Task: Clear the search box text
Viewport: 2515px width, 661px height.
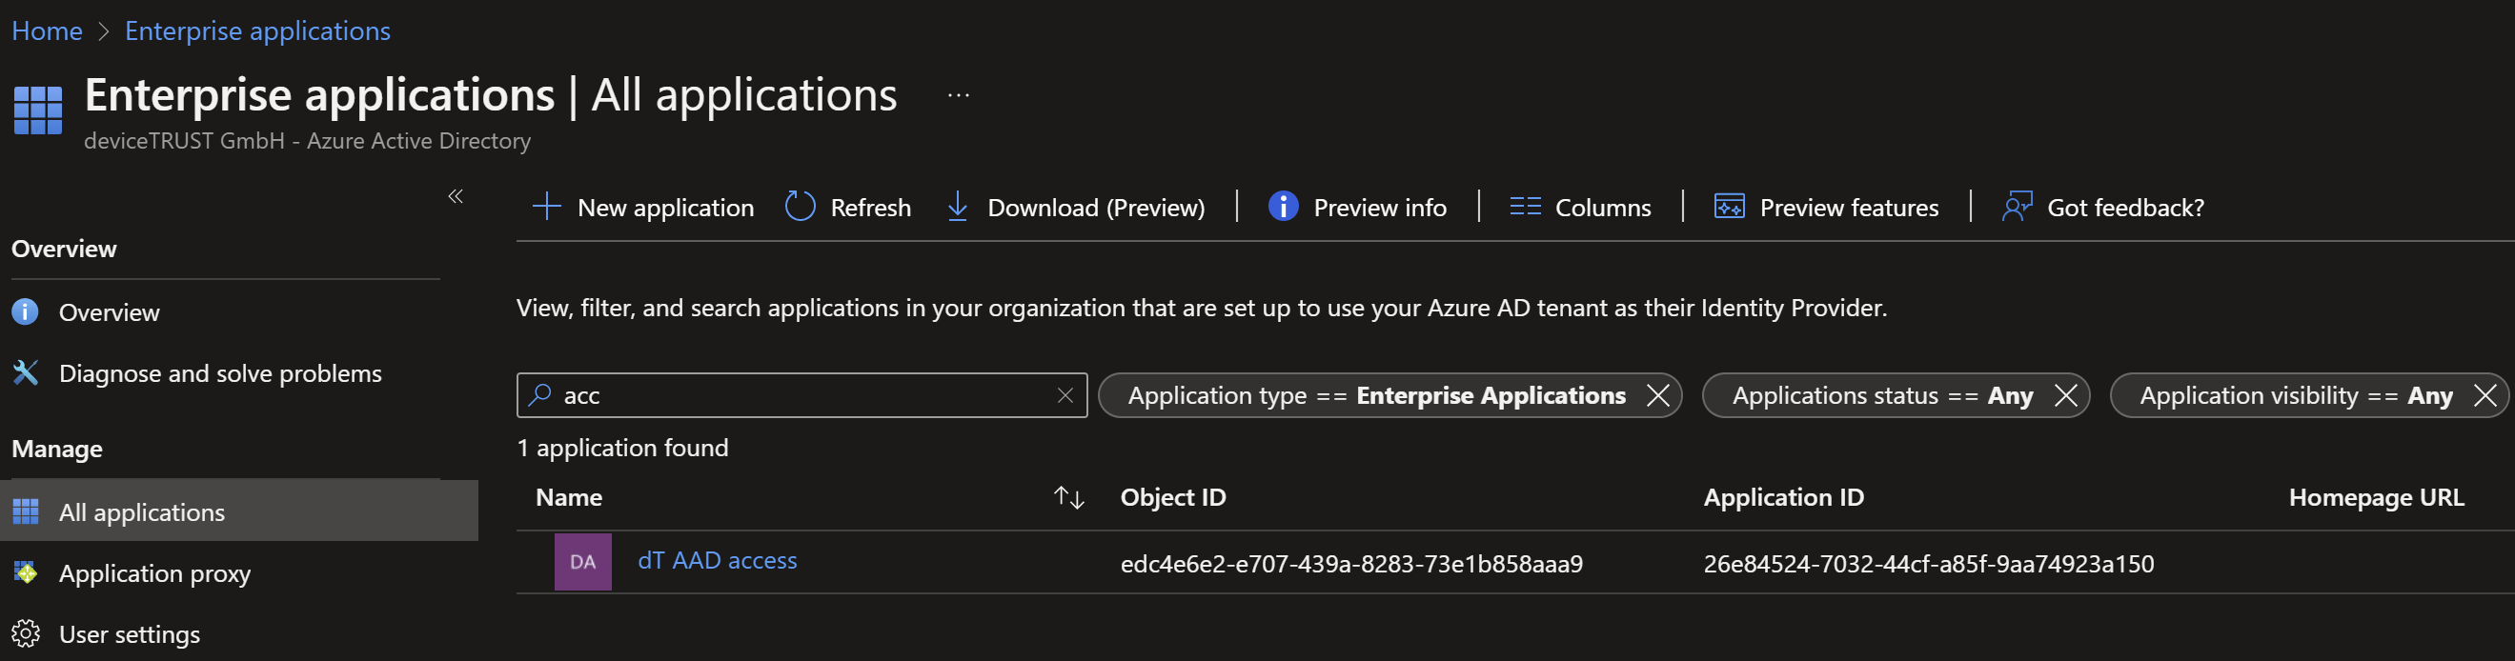Action: (1065, 395)
